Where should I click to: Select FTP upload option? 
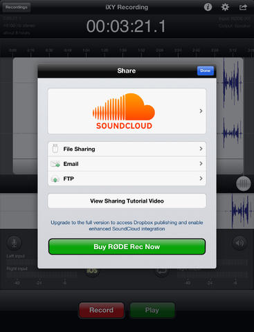click(x=127, y=178)
